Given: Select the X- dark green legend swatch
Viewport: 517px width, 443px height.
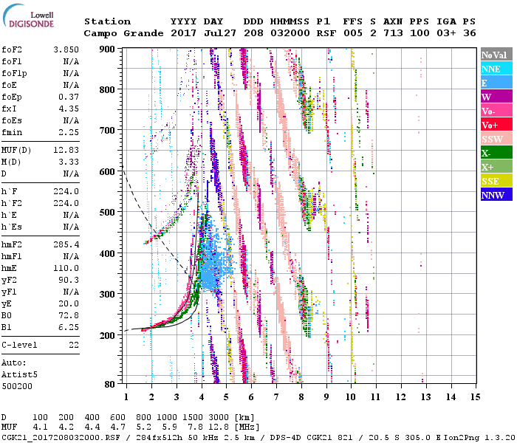Looking at the screenshot, I should [496, 153].
